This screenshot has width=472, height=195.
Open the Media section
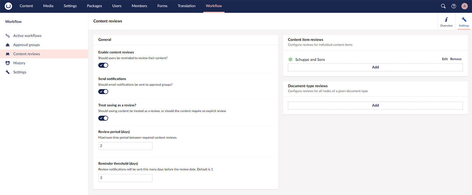click(48, 6)
